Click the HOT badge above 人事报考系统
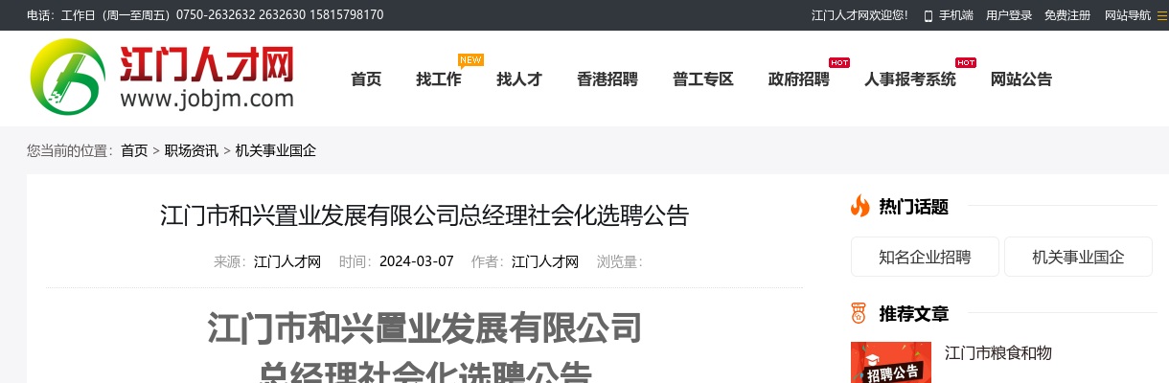This screenshot has height=383, width=1169. coord(966,62)
